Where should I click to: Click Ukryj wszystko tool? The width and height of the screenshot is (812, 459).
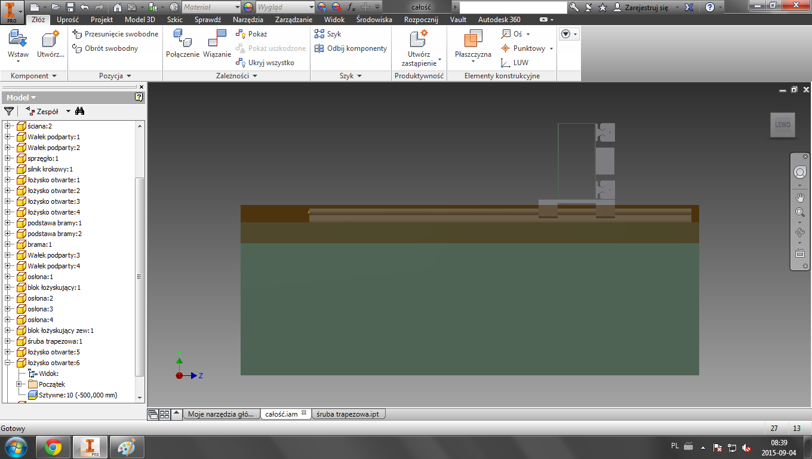point(265,63)
